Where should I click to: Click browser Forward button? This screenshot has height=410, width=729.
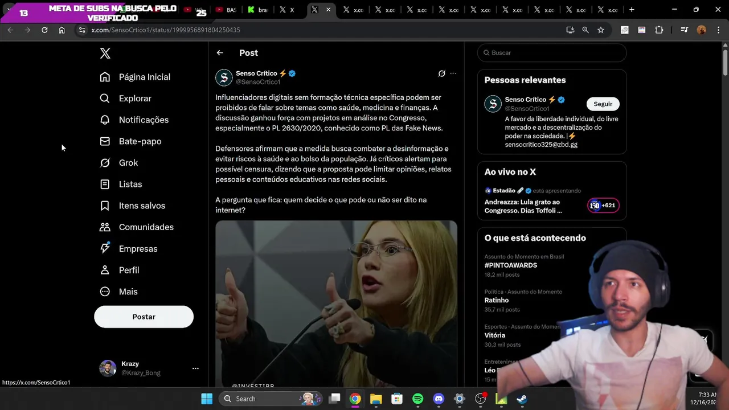(27, 30)
